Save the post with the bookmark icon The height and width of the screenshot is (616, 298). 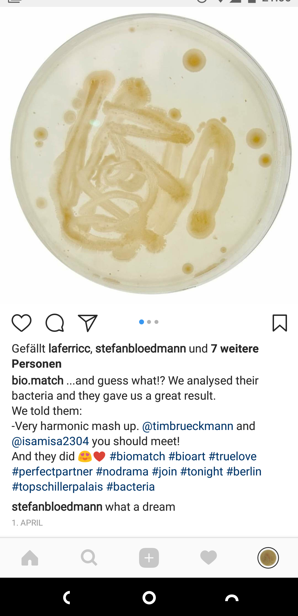point(280,323)
